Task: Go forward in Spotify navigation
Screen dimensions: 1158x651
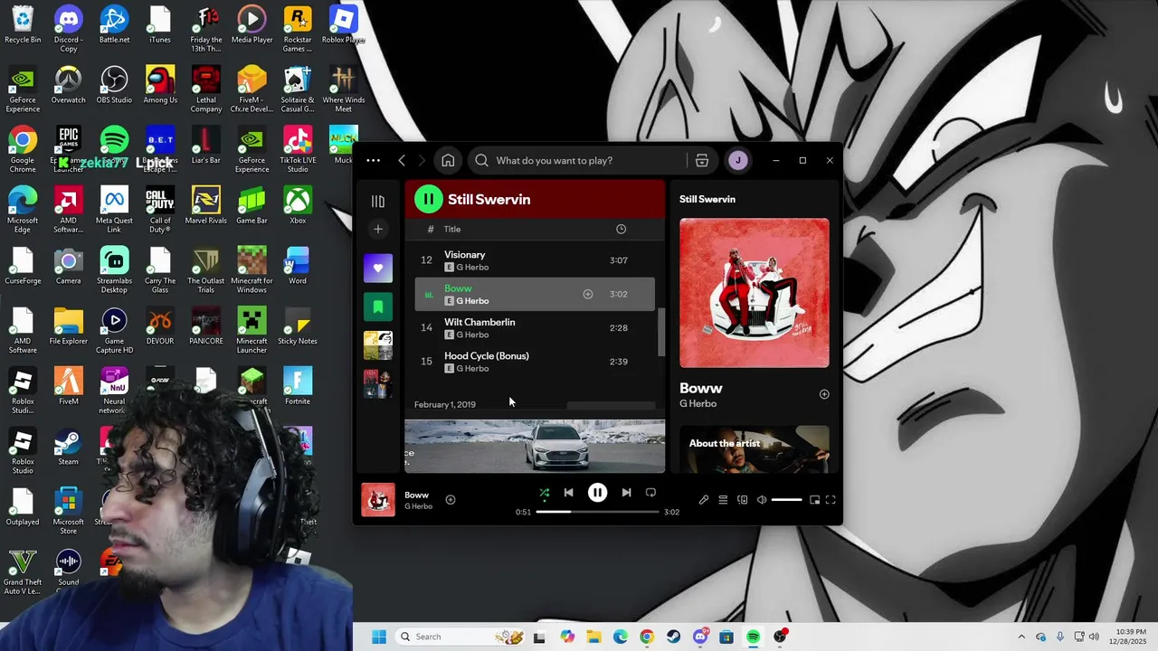Action: [422, 160]
